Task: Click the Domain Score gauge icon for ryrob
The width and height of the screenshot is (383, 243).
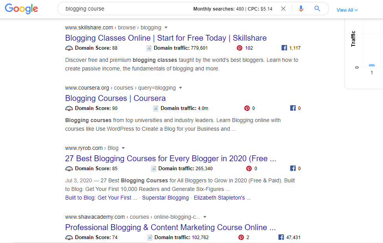Action: 69,169
